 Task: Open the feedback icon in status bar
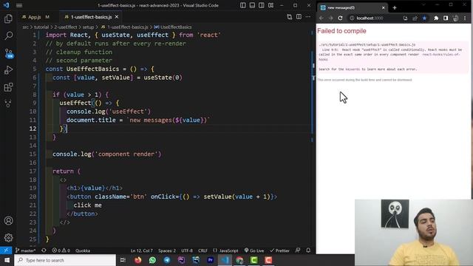click(x=298, y=250)
